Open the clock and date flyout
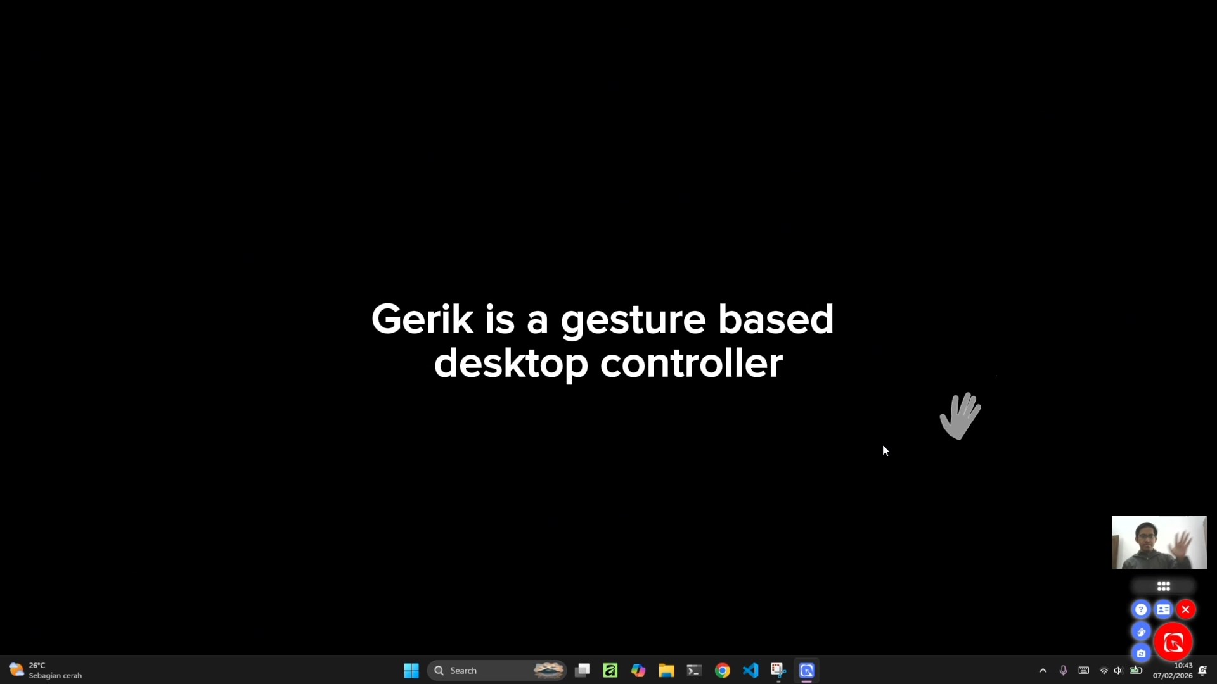This screenshot has width=1217, height=684. pyautogui.click(x=1173, y=670)
